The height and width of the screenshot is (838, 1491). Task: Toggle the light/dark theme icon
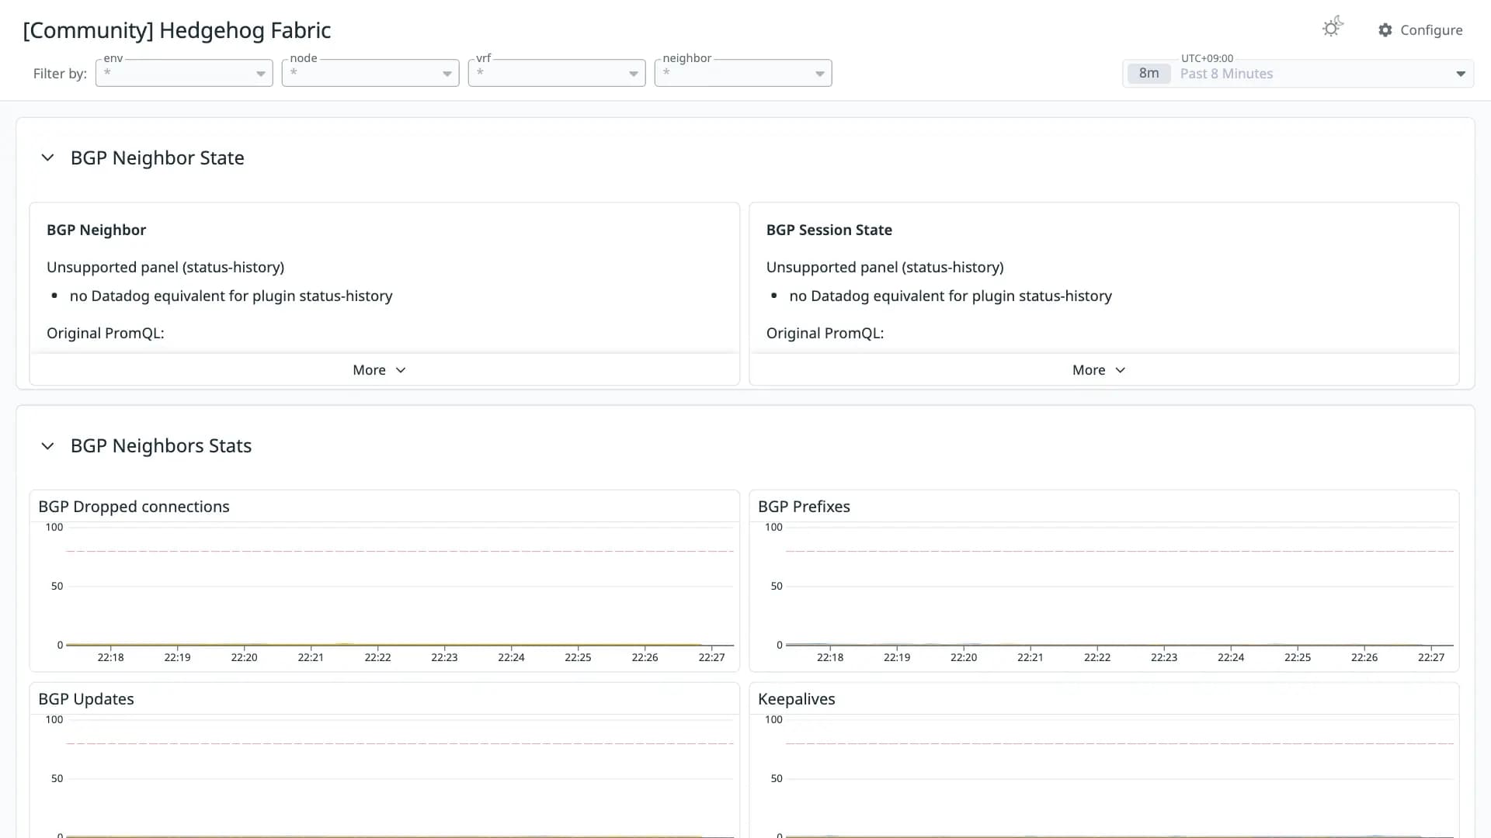tap(1333, 28)
